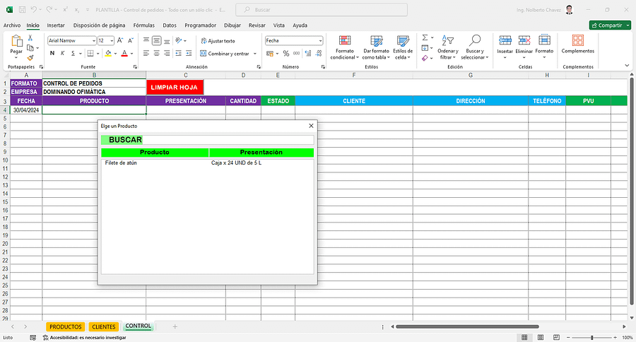Click the cell borders icon
This screenshot has height=342, width=636.
[x=90, y=53]
